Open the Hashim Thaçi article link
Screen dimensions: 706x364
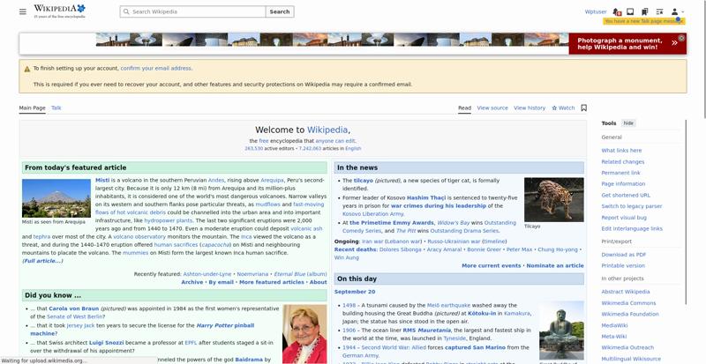(x=426, y=197)
